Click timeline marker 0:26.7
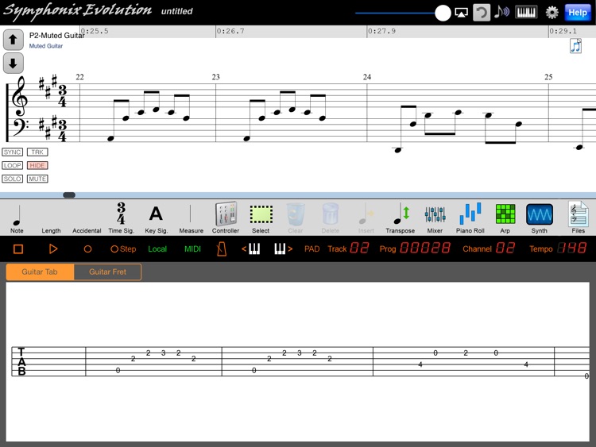Image resolution: width=596 pixels, height=447 pixels. (230, 32)
